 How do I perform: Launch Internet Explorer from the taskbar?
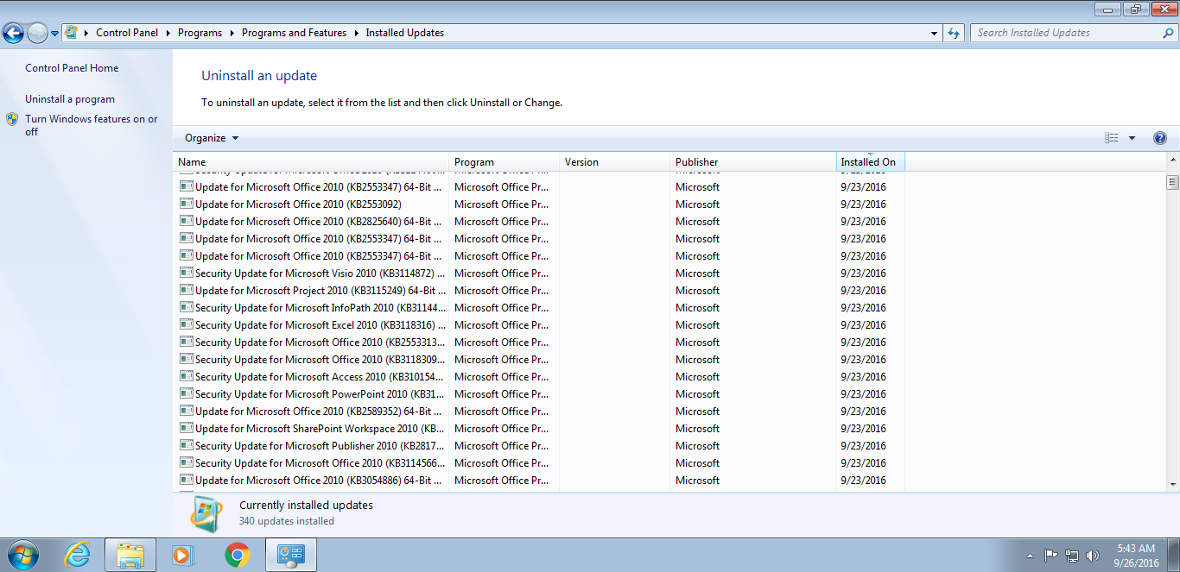78,555
